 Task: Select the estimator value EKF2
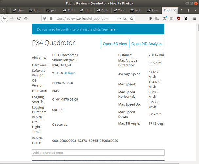(x=56, y=91)
